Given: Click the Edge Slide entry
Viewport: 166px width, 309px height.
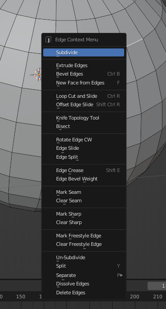Looking at the screenshot, I should pyautogui.click(x=84, y=148).
